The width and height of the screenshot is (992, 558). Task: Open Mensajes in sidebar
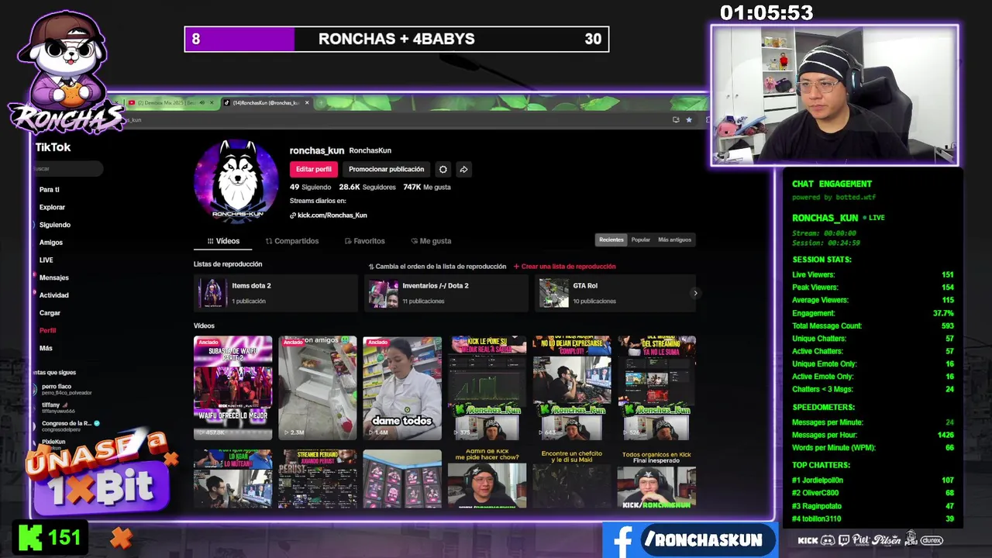click(54, 277)
